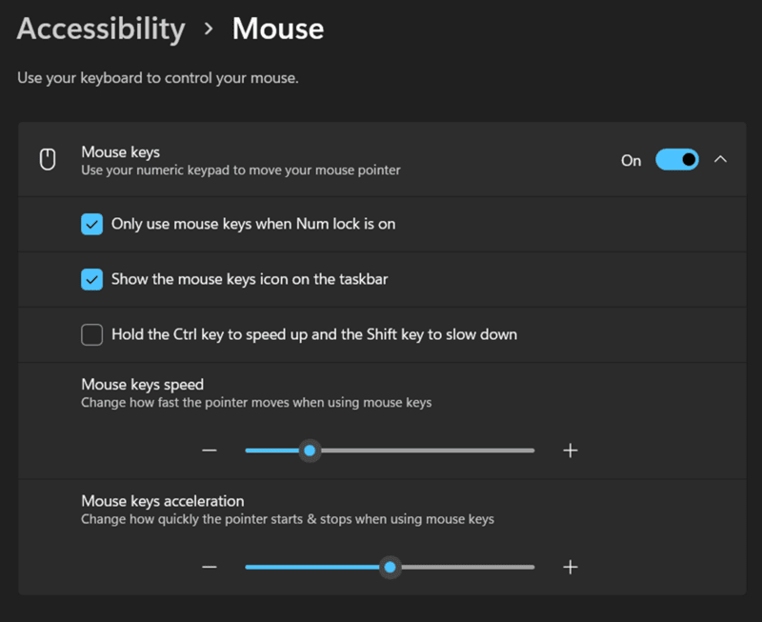The height and width of the screenshot is (622, 762).
Task: Click the Hold the Ctrl key option text
Action: 314,334
